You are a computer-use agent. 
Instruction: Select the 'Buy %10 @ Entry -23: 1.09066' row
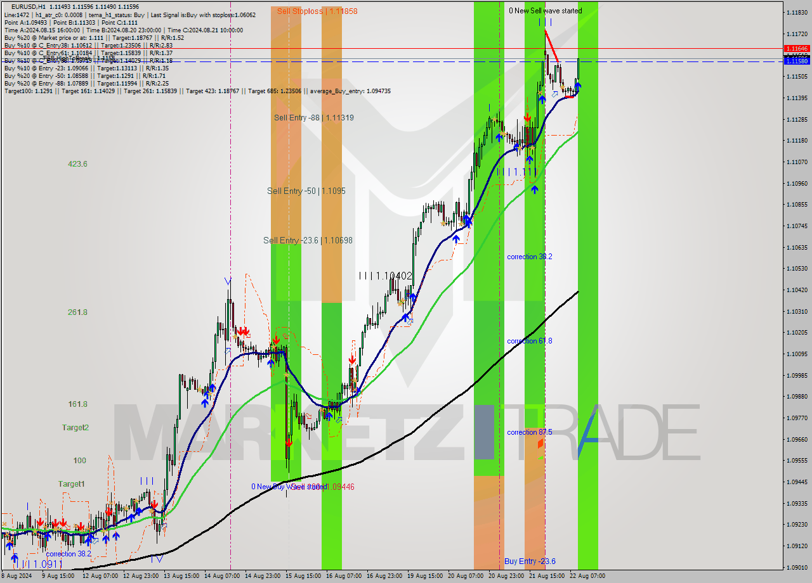coord(86,68)
